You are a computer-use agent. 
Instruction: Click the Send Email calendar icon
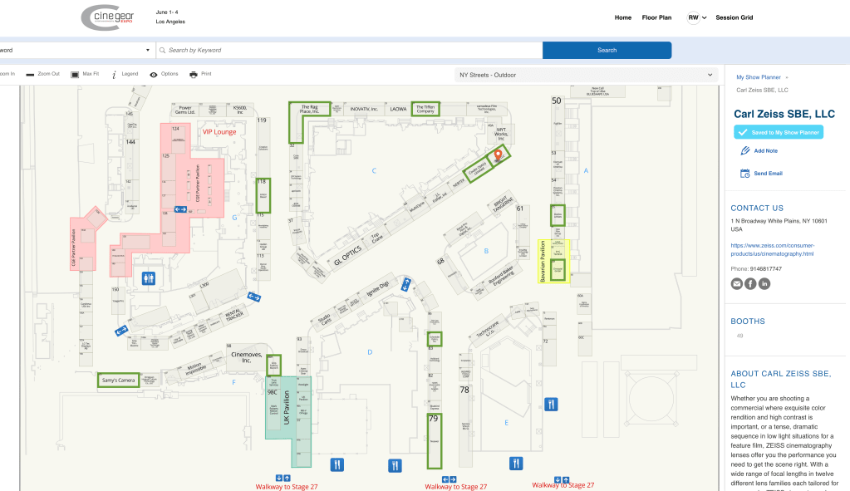[x=745, y=174]
